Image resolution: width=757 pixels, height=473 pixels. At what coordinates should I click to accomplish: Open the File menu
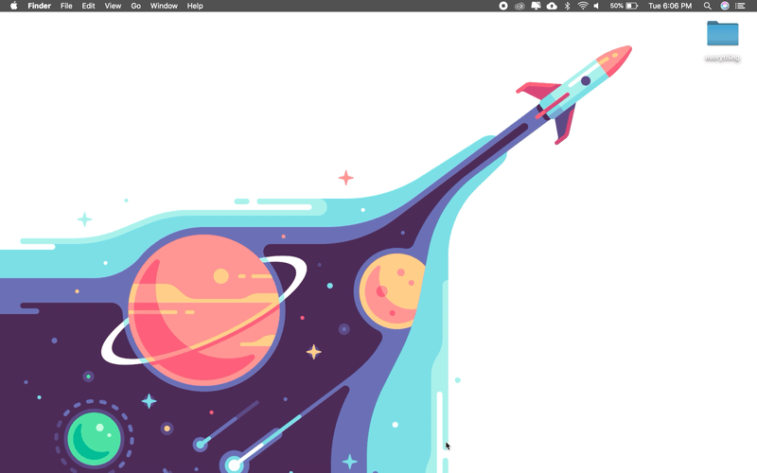(66, 6)
